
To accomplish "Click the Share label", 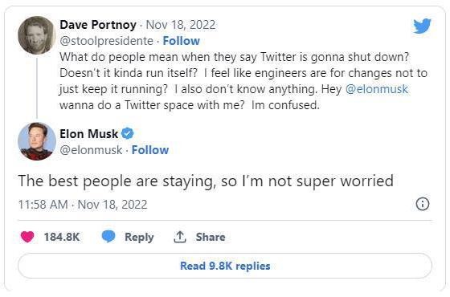I will [211, 237].
